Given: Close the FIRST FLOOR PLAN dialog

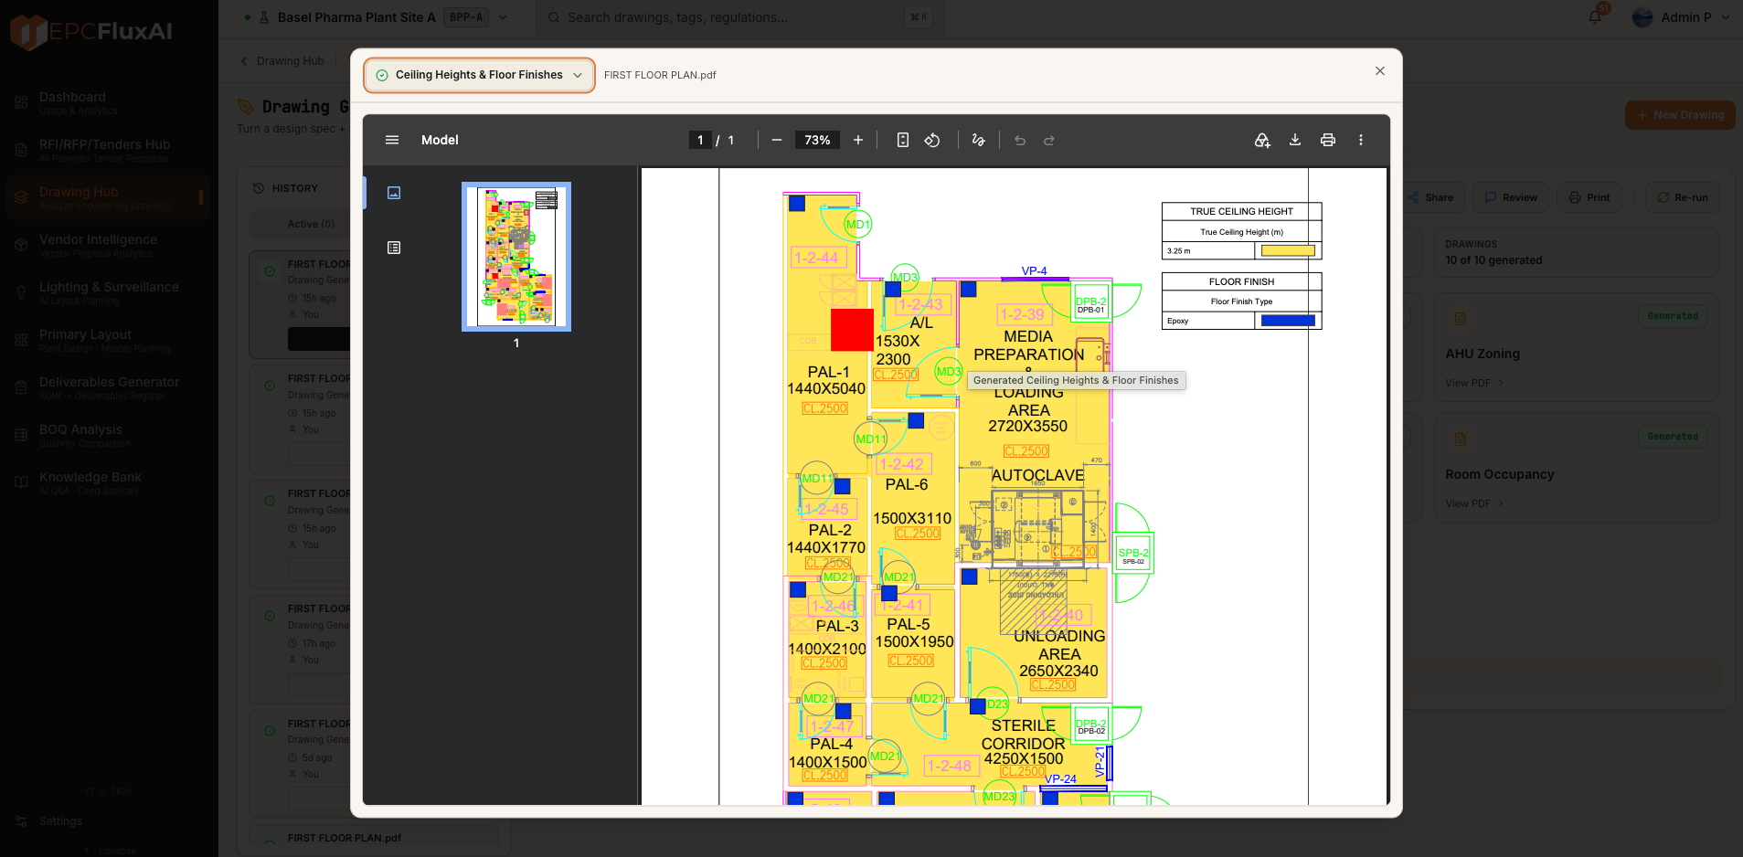Looking at the screenshot, I should [x=1380, y=71].
